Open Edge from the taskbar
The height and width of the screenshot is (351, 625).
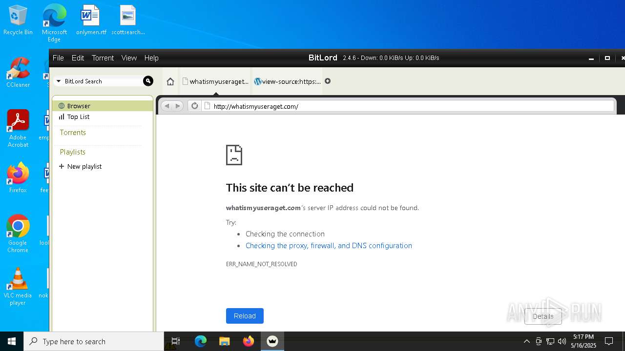pos(201,341)
